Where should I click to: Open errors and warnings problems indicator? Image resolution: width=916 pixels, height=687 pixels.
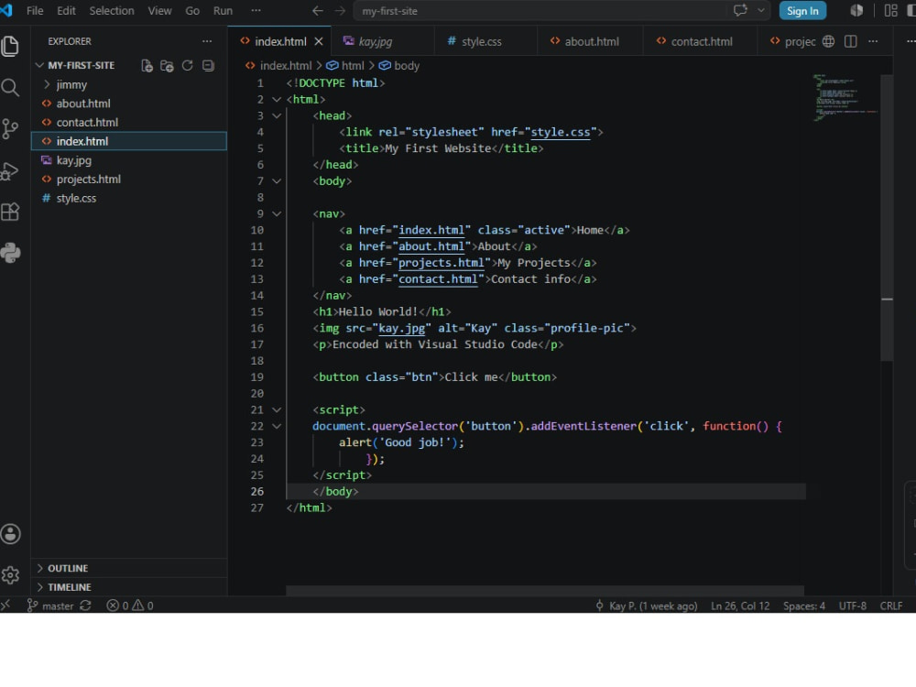130,605
